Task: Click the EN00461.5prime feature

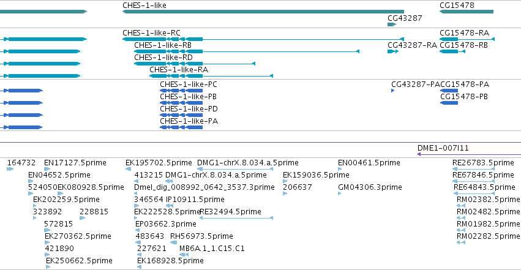Action: point(340,169)
